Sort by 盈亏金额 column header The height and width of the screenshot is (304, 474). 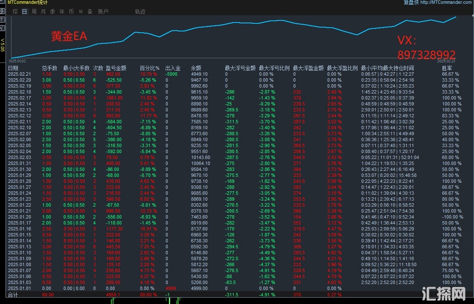(116, 68)
